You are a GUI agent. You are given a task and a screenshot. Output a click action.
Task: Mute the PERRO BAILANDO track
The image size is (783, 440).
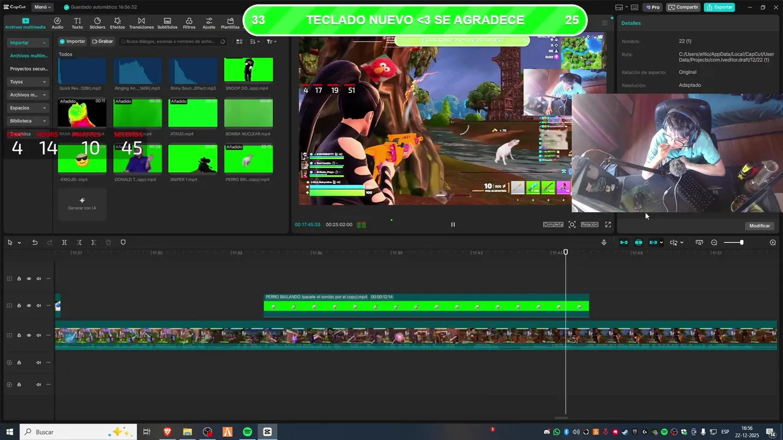click(x=39, y=306)
